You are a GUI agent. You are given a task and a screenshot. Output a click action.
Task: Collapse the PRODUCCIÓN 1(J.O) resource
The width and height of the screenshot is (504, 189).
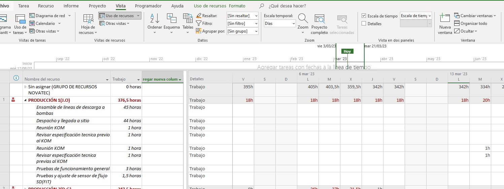click(26, 100)
